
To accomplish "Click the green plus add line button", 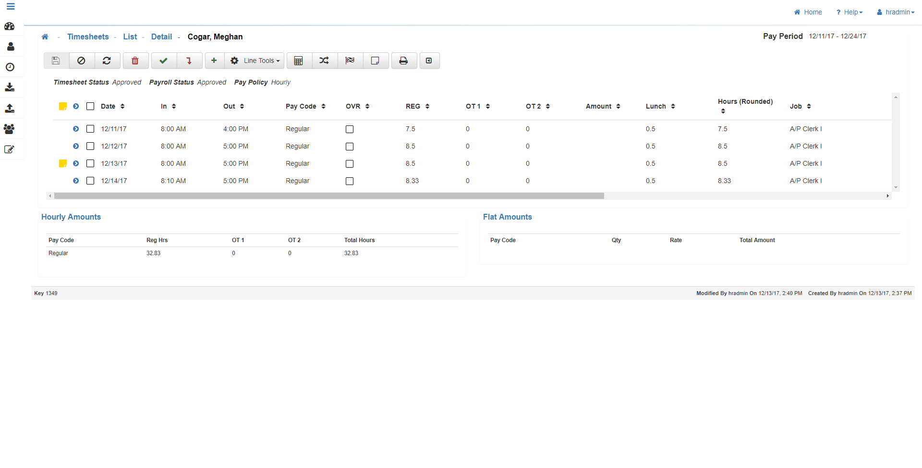I will 214,61.
